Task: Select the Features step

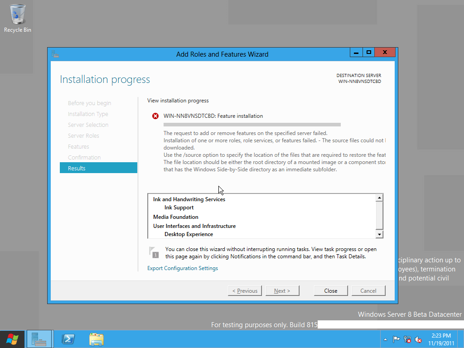Action: coord(78,146)
